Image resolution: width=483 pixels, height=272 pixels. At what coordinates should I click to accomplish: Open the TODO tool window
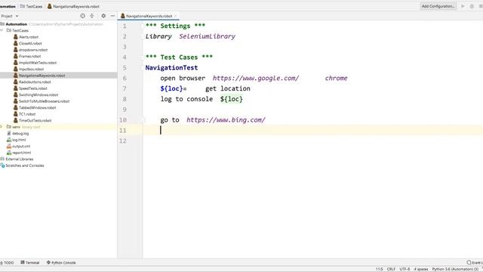[x=7, y=263]
